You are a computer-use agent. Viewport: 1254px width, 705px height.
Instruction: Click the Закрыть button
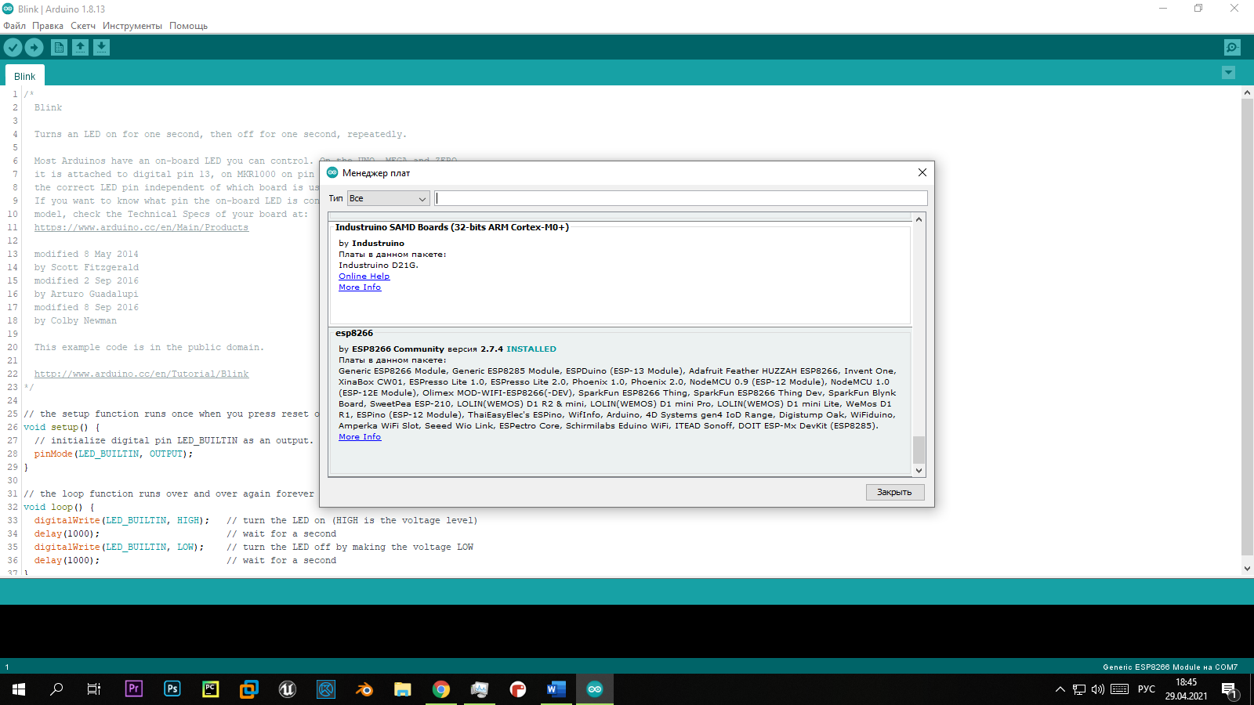click(895, 492)
